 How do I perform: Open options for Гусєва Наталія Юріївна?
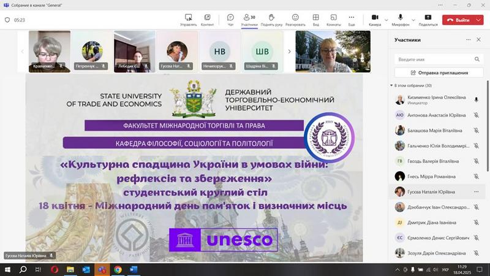[x=477, y=192]
